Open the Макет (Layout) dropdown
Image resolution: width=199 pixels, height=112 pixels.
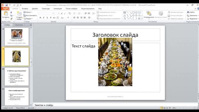click(x=28, y=12)
